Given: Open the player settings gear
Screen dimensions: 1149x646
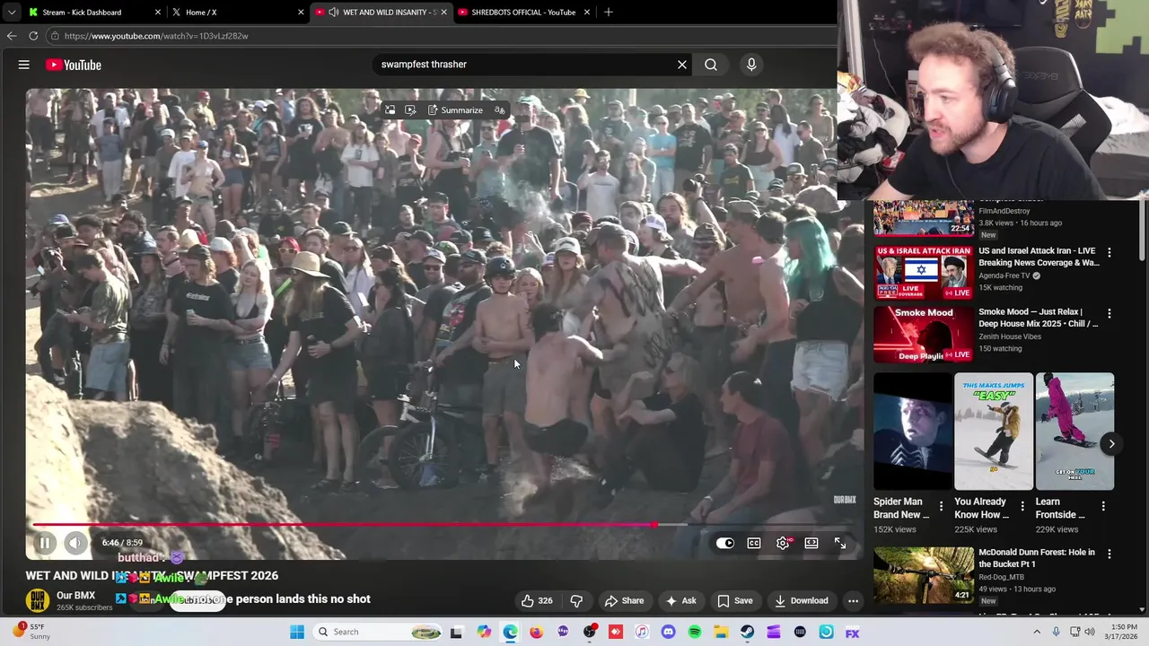Looking at the screenshot, I should tap(783, 543).
